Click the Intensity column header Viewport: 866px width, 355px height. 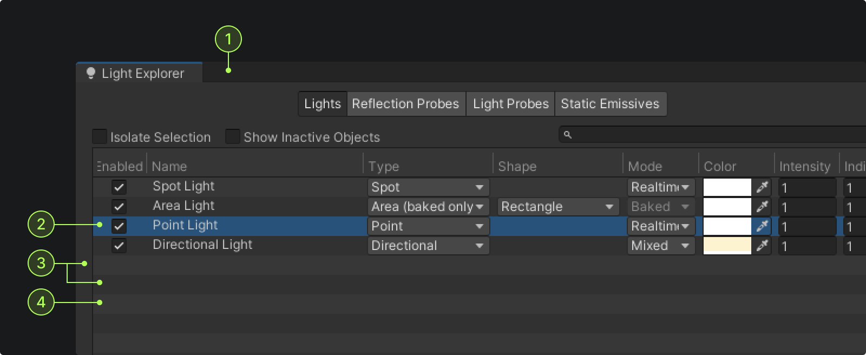pos(805,166)
